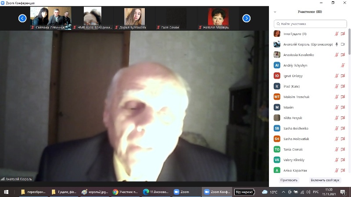Switch to Edge 11.Висново taskbar window
The height and width of the screenshot is (197, 351).
pyautogui.click(x=156, y=192)
